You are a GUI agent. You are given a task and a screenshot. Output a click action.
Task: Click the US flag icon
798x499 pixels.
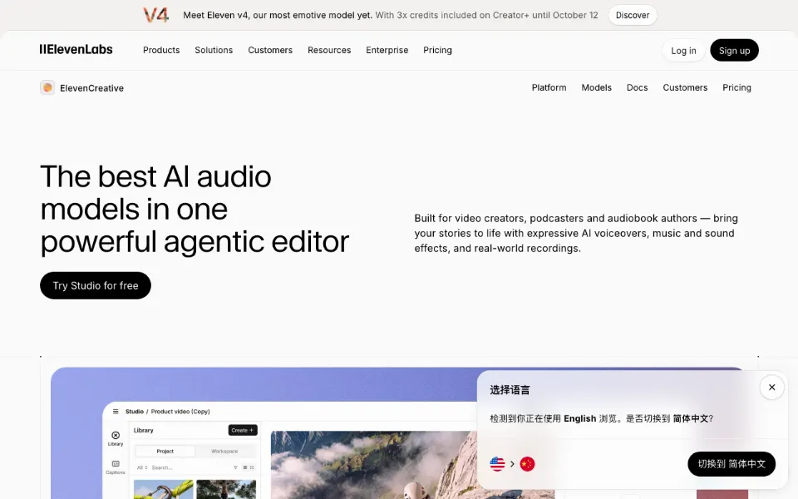point(497,464)
